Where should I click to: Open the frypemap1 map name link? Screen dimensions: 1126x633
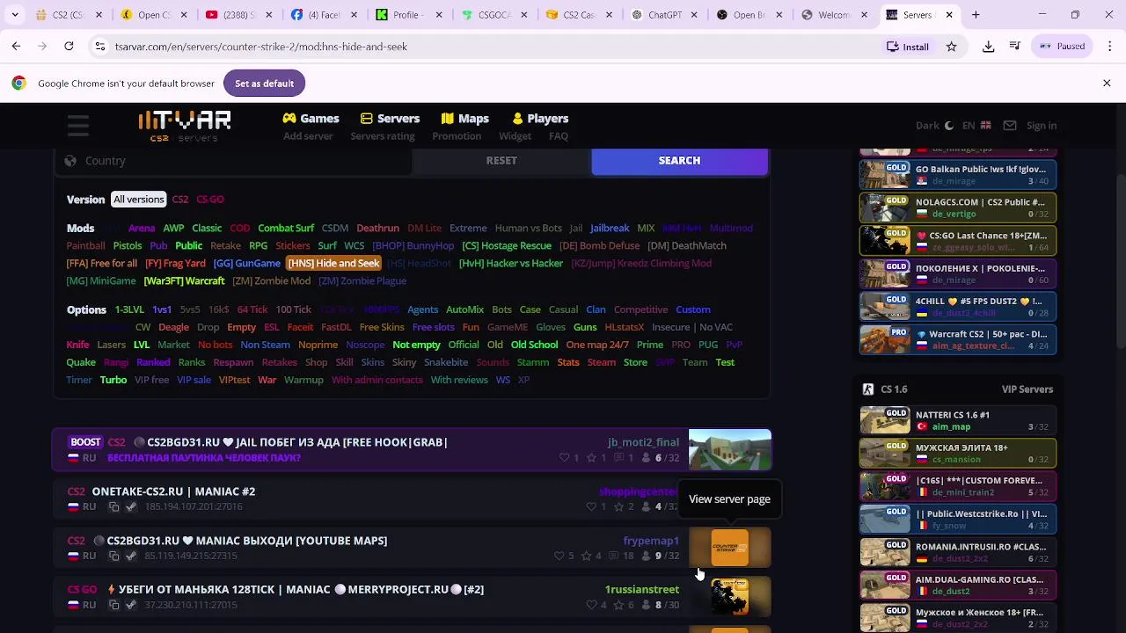(x=651, y=541)
